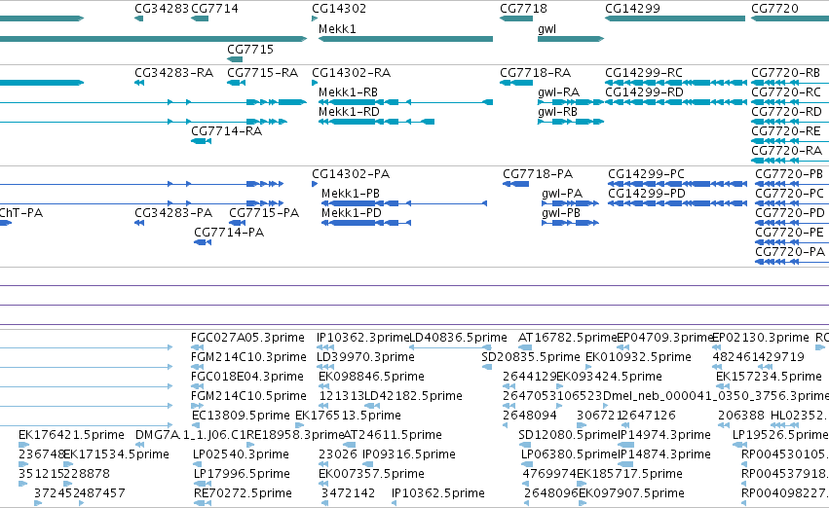Image resolution: width=829 pixels, height=508 pixels.
Task: Click the CG7720-PE protein label
Action: [x=789, y=233]
